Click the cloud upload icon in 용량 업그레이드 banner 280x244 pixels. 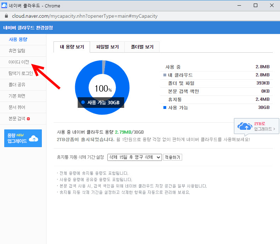pos(34,139)
